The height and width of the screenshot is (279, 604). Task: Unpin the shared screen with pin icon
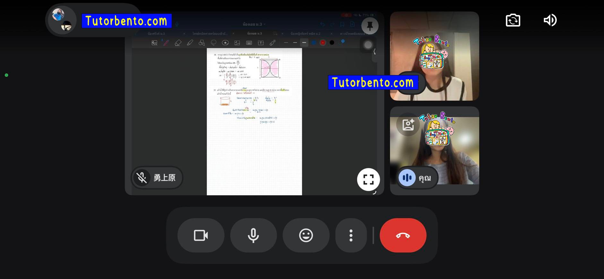370,26
